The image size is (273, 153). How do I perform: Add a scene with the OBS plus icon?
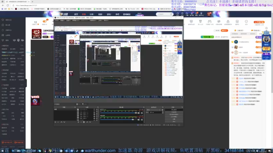click(55, 122)
